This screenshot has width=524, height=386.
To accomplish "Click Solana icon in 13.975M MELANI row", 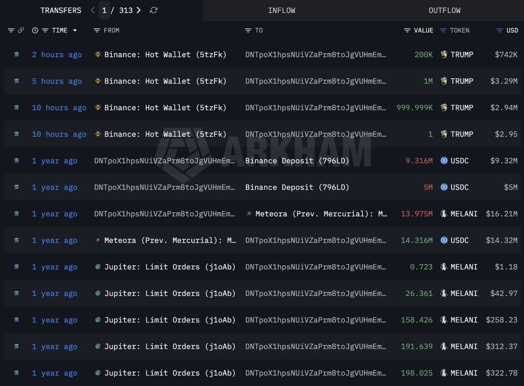I will [17, 214].
